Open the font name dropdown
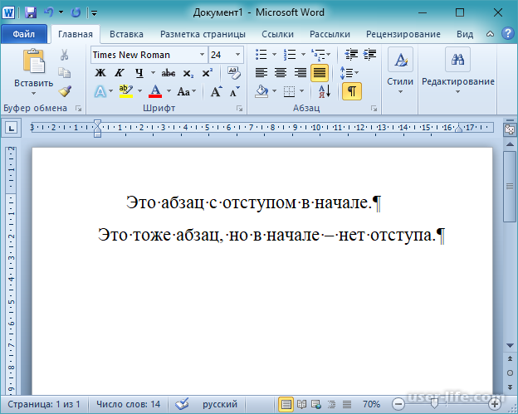The image size is (518, 414). coord(202,55)
